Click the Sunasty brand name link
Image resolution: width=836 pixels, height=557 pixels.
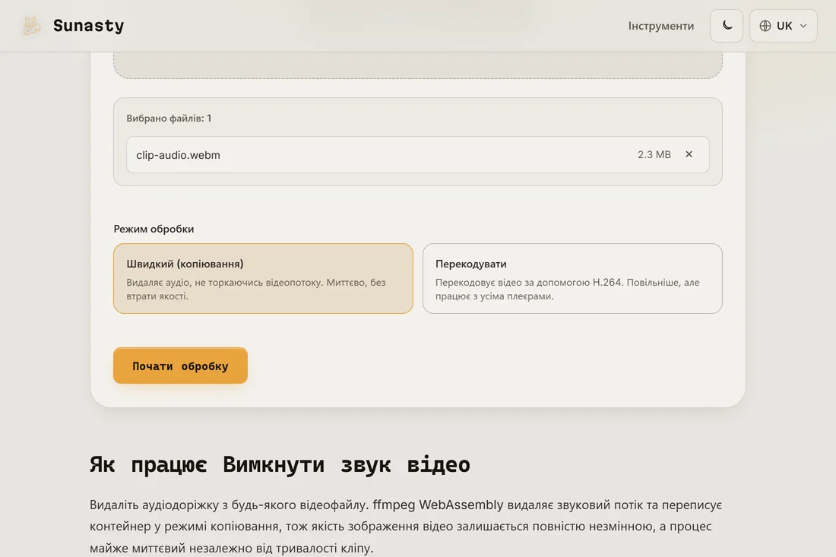pyautogui.click(x=88, y=26)
